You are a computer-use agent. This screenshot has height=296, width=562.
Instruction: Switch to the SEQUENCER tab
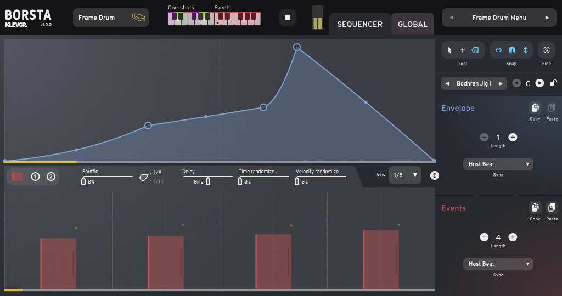[x=360, y=24]
